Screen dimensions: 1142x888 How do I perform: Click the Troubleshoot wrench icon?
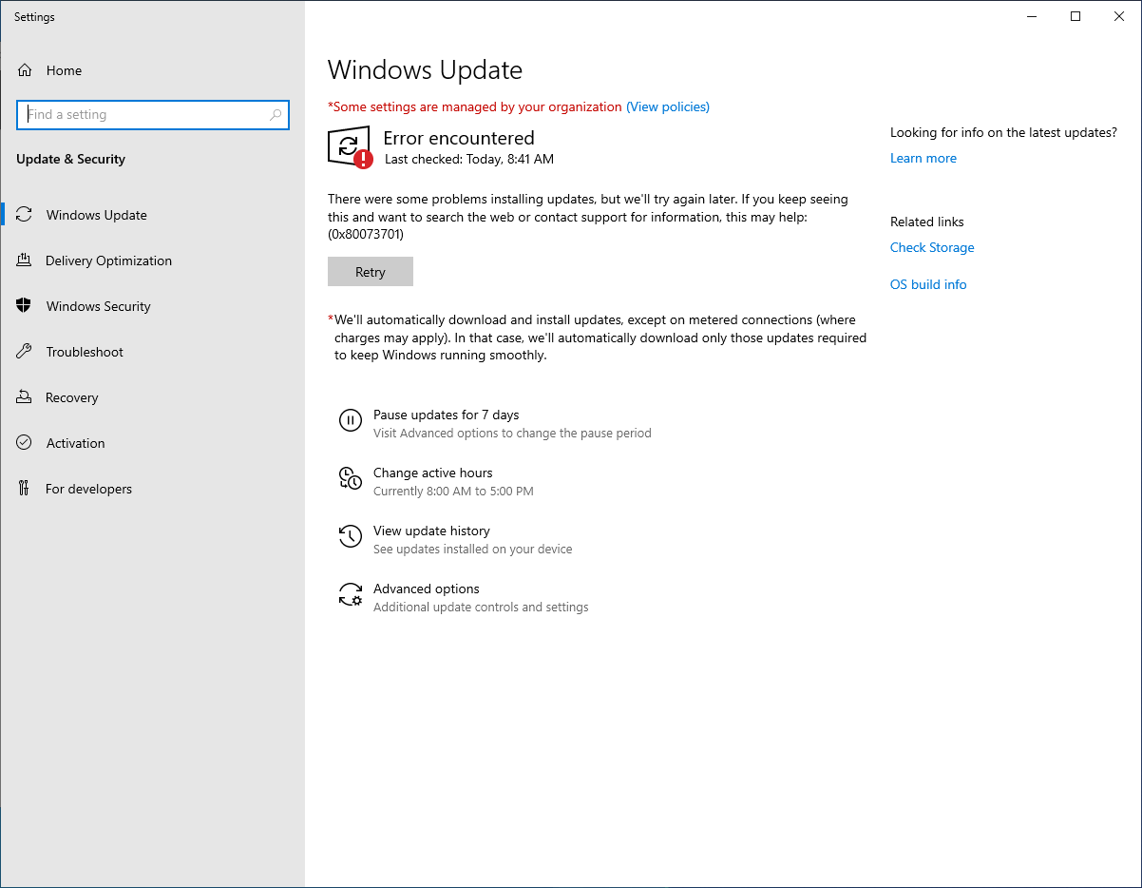[25, 352]
